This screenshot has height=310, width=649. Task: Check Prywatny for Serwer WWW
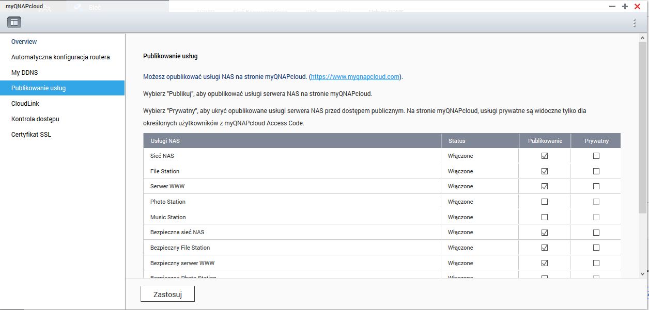coord(596,186)
